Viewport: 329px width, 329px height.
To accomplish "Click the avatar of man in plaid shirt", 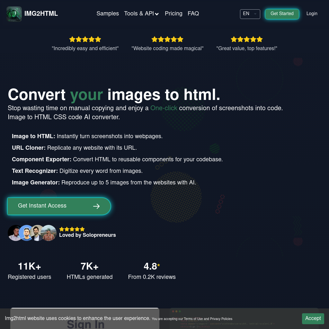I will (x=49, y=233).
